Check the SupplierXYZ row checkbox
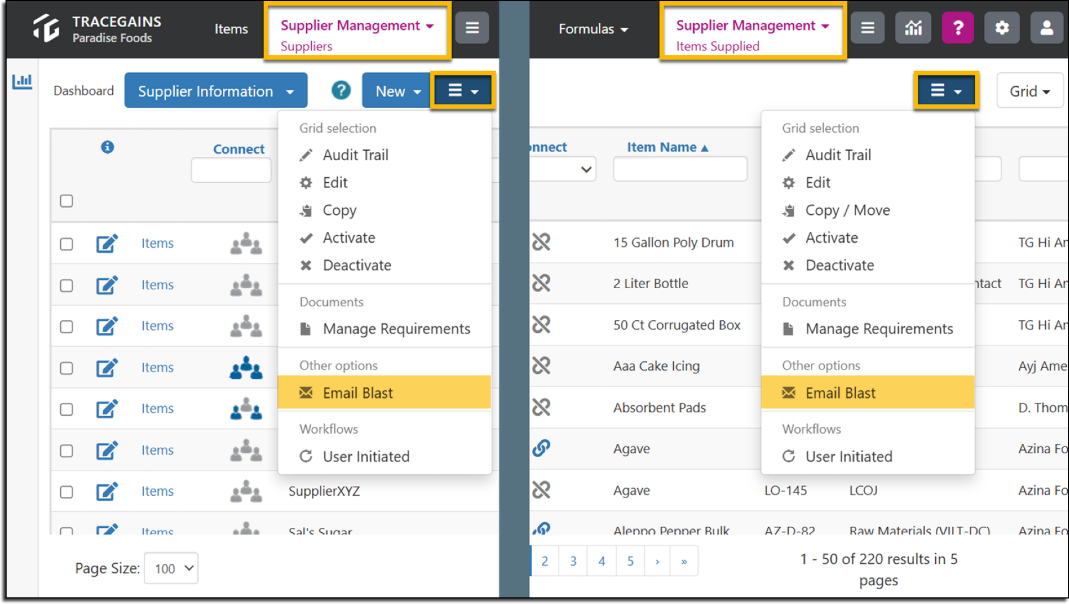The height and width of the screenshot is (604, 1069). pos(66,491)
